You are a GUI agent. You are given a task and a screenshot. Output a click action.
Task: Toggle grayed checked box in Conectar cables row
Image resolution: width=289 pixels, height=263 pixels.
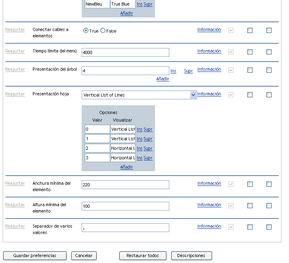pyautogui.click(x=231, y=30)
